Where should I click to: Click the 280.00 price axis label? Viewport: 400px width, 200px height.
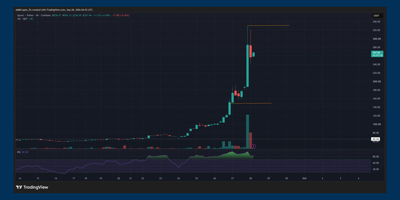(376, 48)
